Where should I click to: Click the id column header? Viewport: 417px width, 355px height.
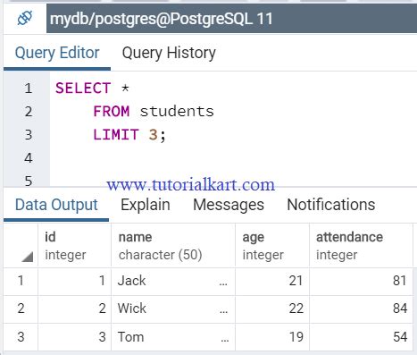[x=75, y=245]
